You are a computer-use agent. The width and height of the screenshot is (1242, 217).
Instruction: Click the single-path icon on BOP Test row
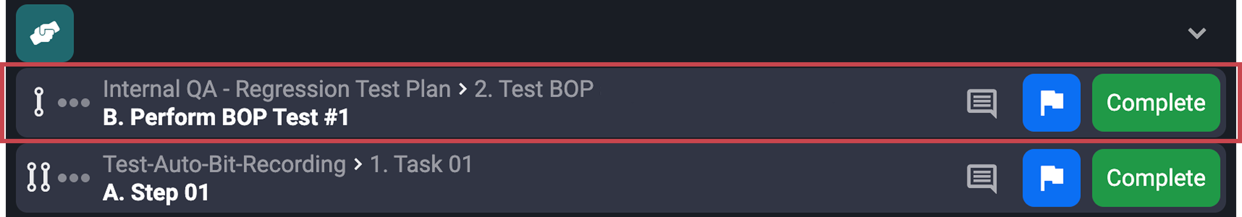click(39, 102)
